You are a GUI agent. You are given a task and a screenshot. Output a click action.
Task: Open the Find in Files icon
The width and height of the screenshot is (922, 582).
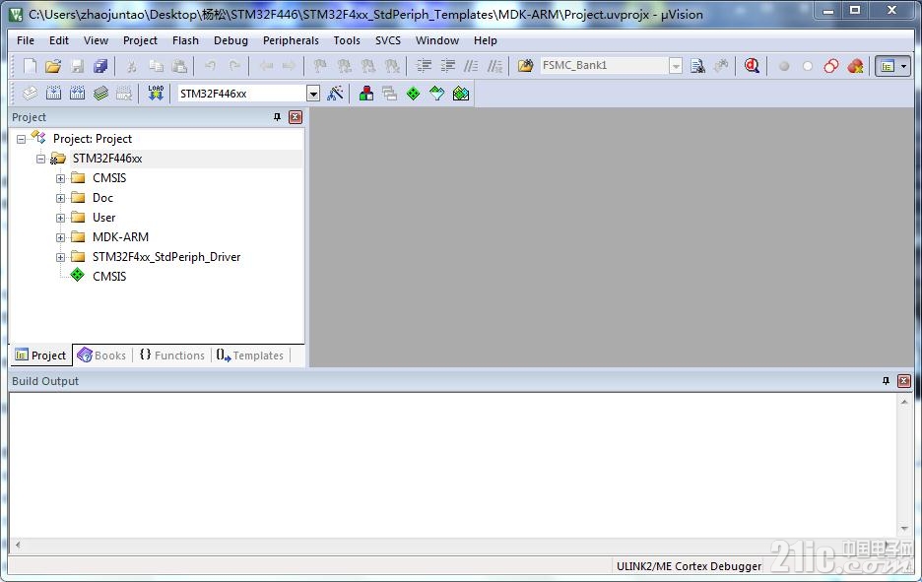525,66
